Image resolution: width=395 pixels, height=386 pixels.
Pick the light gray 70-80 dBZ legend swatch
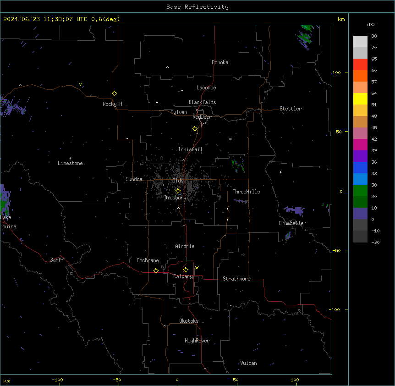(x=360, y=42)
